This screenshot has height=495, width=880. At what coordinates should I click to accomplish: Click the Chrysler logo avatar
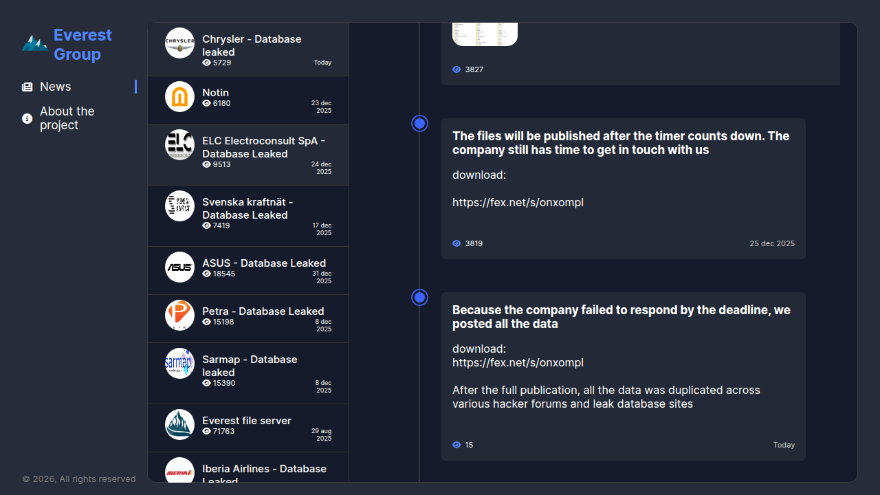179,43
